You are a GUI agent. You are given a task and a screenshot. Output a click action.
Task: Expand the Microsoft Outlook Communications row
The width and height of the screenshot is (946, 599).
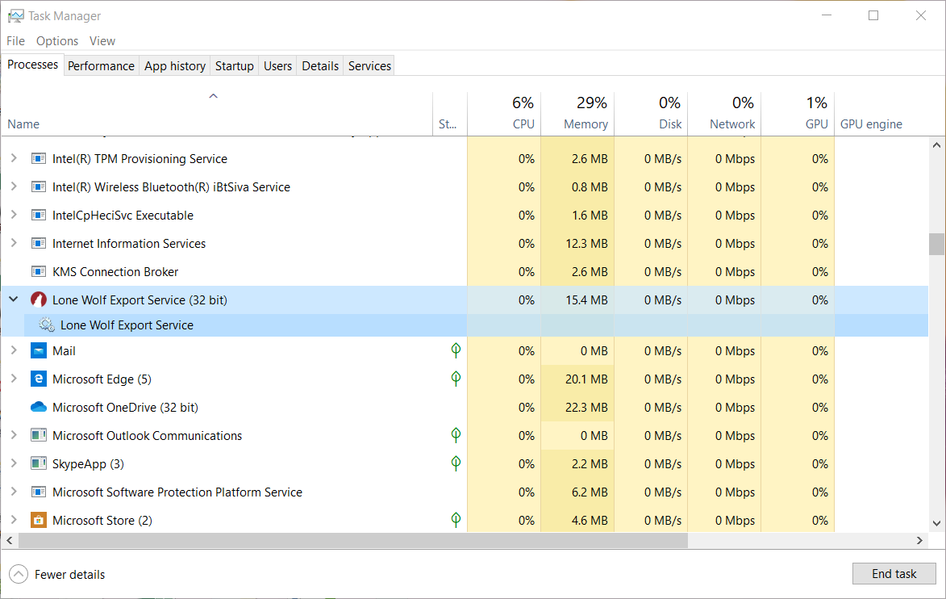(14, 435)
